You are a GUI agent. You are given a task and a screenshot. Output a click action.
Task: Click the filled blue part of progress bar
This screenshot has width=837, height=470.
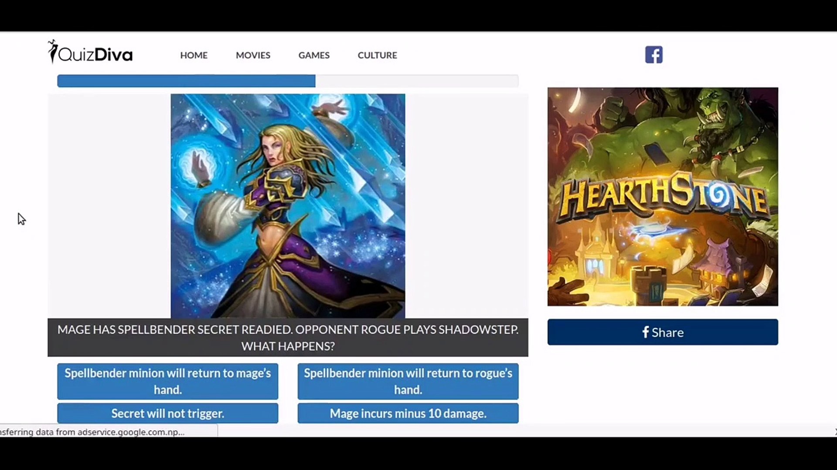coord(186,81)
